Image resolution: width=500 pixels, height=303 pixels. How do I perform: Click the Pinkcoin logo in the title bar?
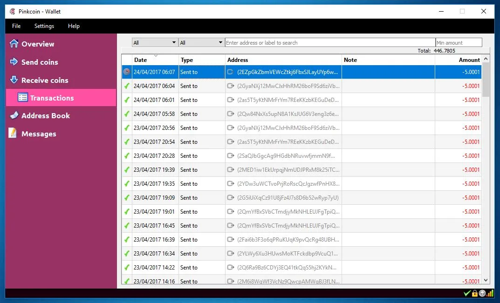(13, 12)
